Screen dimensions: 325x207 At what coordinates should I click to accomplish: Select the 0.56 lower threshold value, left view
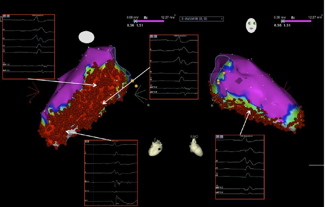point(130,26)
